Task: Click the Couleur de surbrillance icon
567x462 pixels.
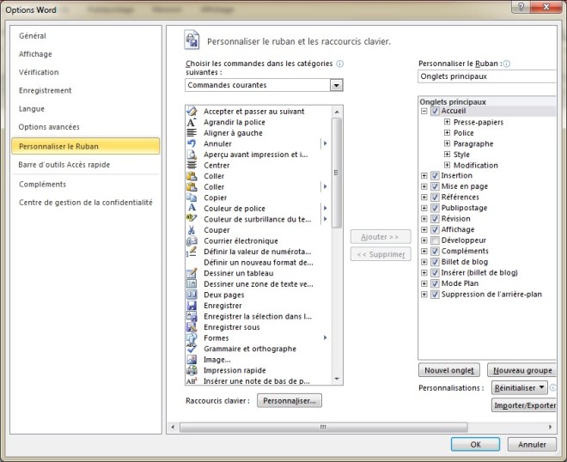Action: (x=192, y=219)
